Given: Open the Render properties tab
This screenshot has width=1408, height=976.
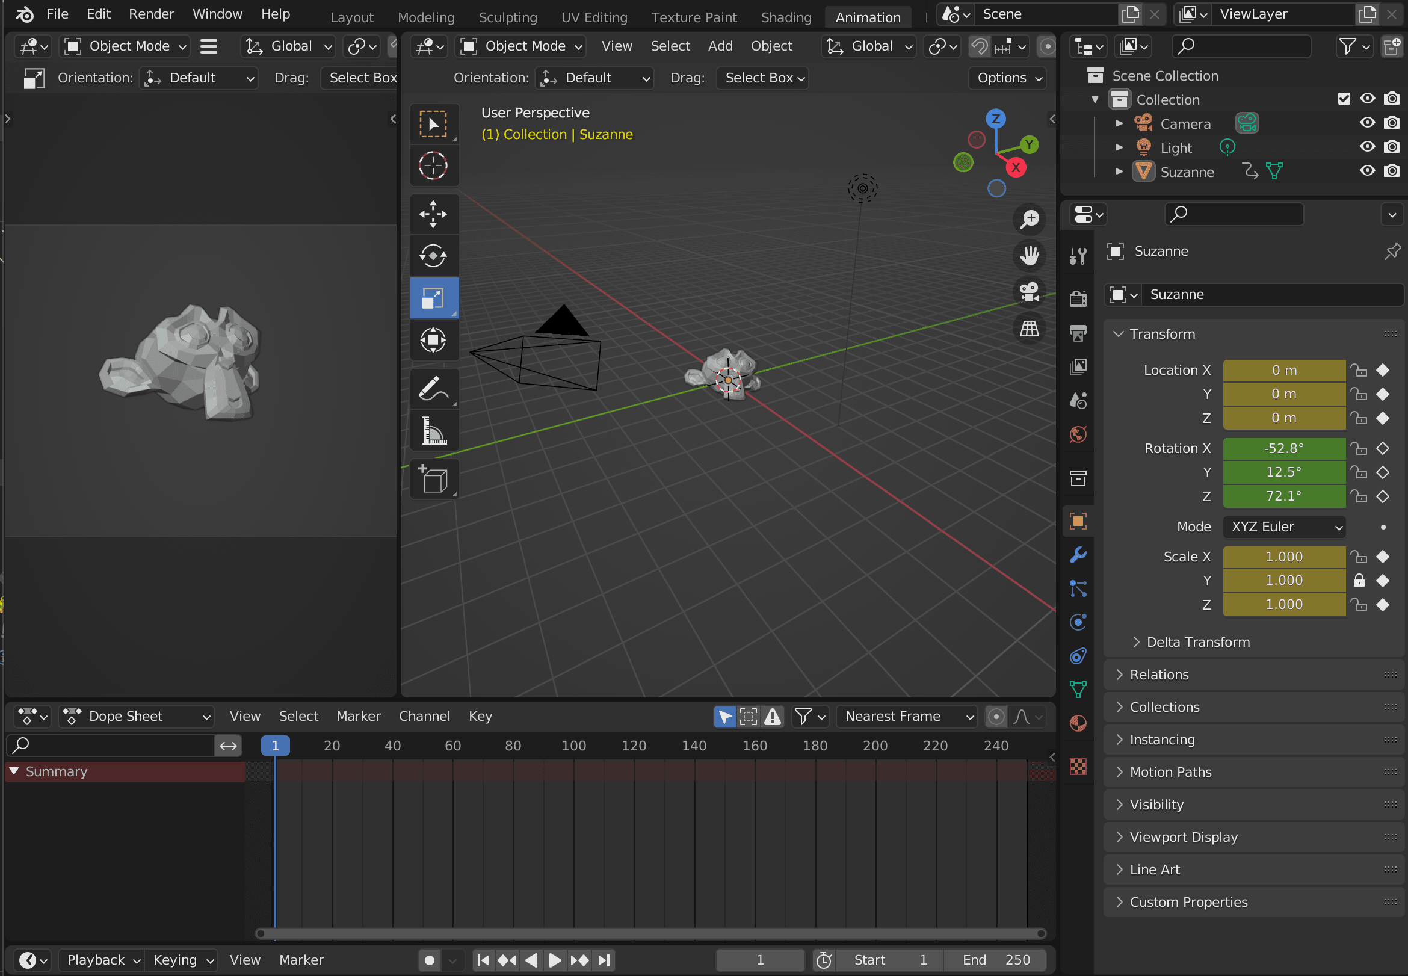Looking at the screenshot, I should point(1078,298).
